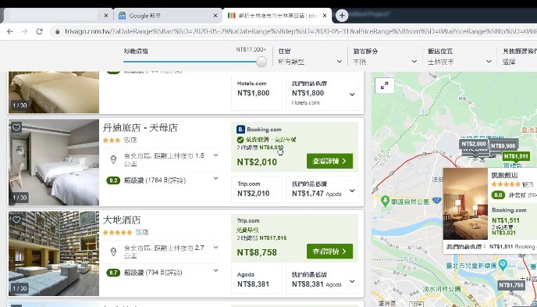Screen dimensions: 537x307
Task: Click the NT$9,900 map price marker
Action: tap(503, 146)
